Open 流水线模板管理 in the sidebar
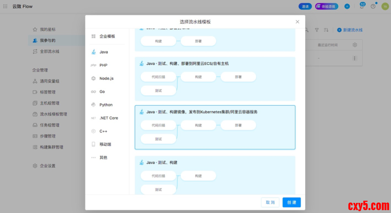391x213 pixels. coord(53,114)
